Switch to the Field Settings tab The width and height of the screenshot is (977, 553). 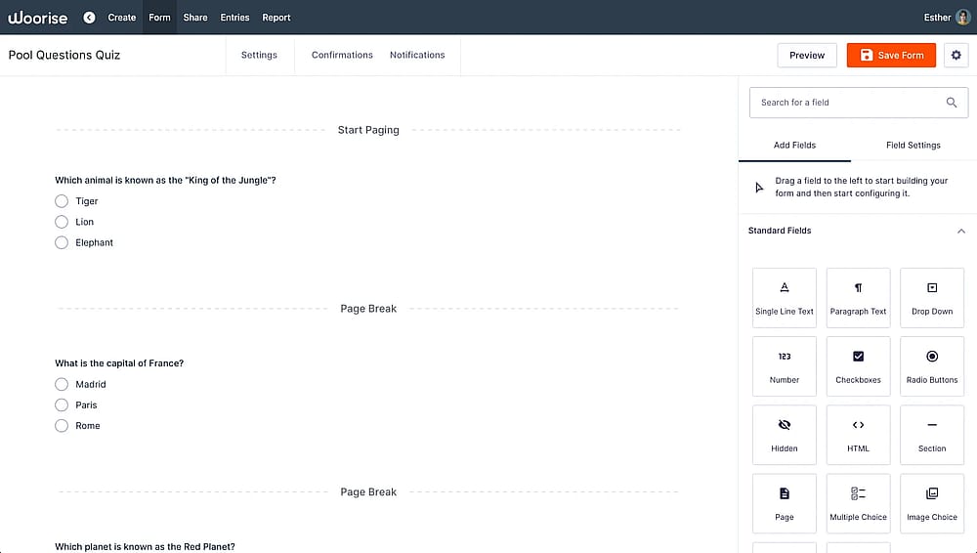913,146
